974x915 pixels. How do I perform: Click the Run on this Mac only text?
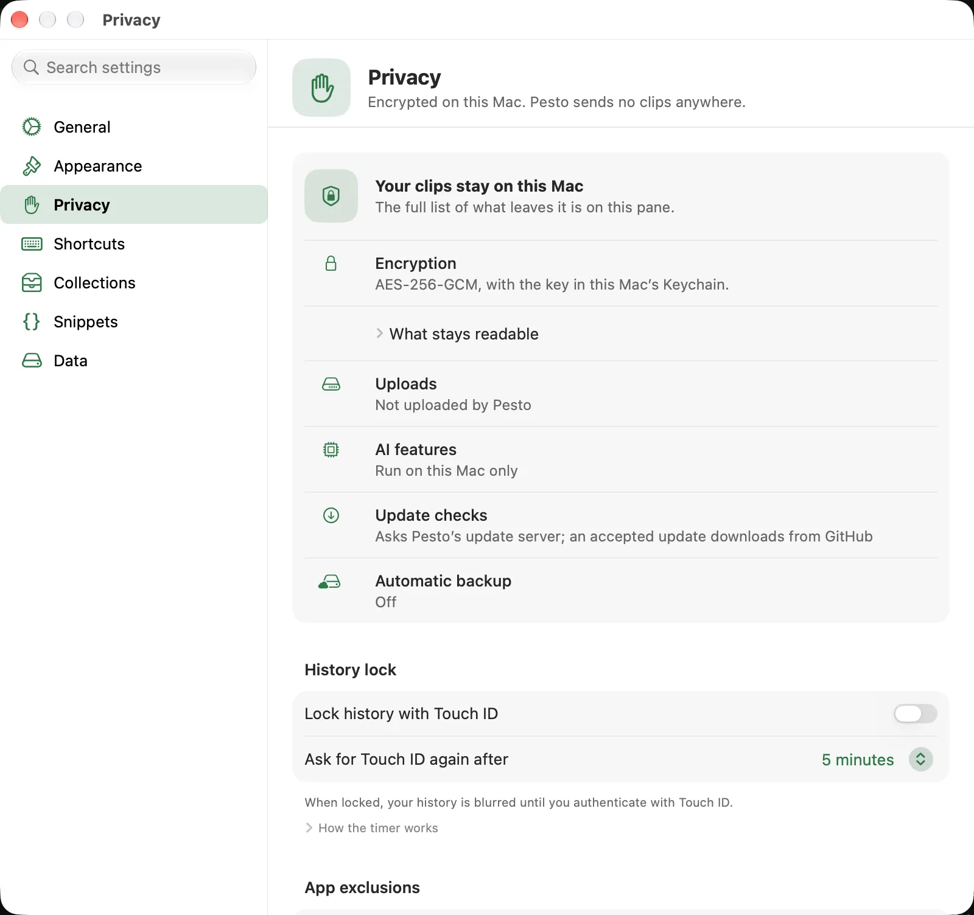[446, 470]
